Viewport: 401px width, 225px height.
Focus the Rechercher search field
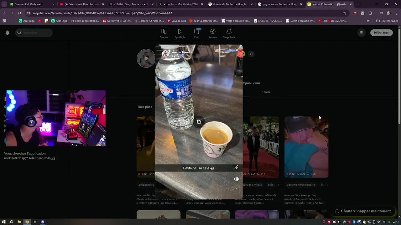pyautogui.click(x=34, y=32)
